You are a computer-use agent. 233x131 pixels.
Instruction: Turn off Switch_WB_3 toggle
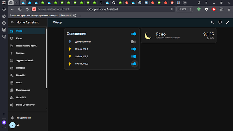point(133,64)
